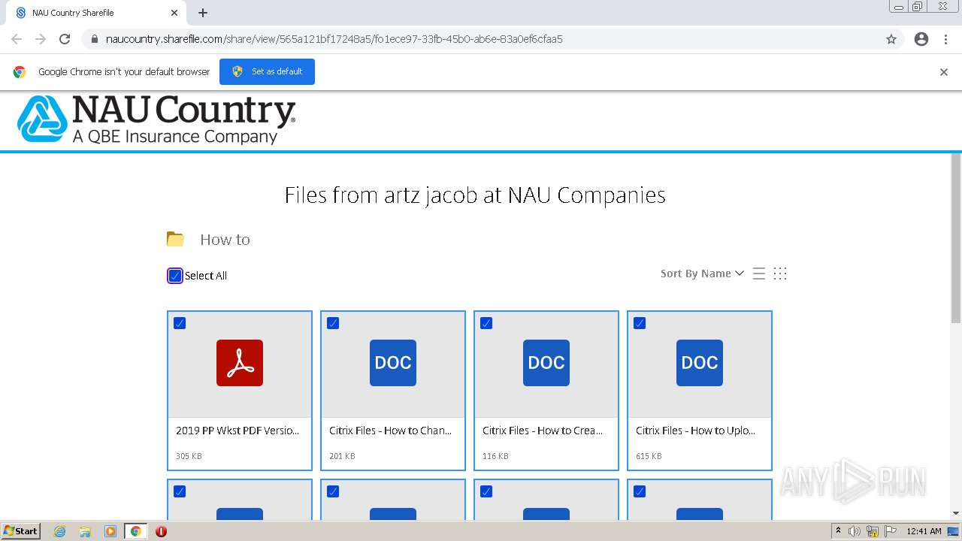The width and height of the screenshot is (962, 541).
Task: Open 2019 PP Wkst PDF Versio... file name
Action: (237, 431)
